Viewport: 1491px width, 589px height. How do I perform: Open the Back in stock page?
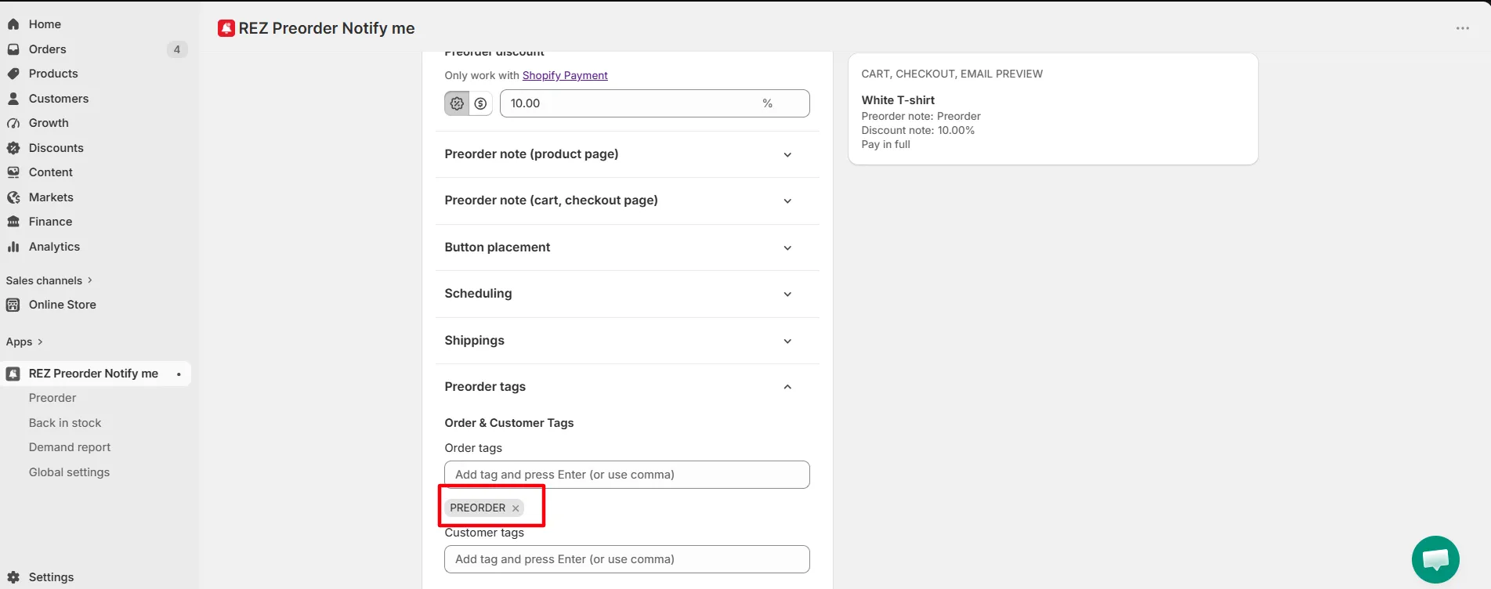pos(65,423)
